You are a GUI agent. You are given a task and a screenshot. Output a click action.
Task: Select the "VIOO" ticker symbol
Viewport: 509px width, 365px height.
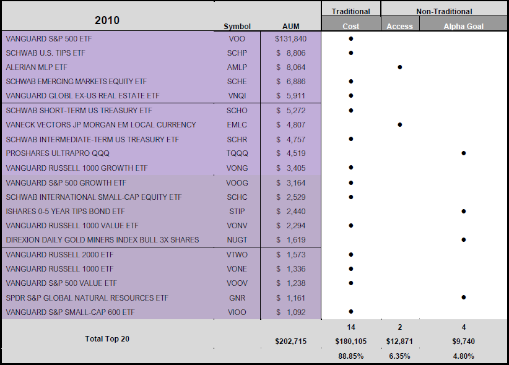click(237, 312)
